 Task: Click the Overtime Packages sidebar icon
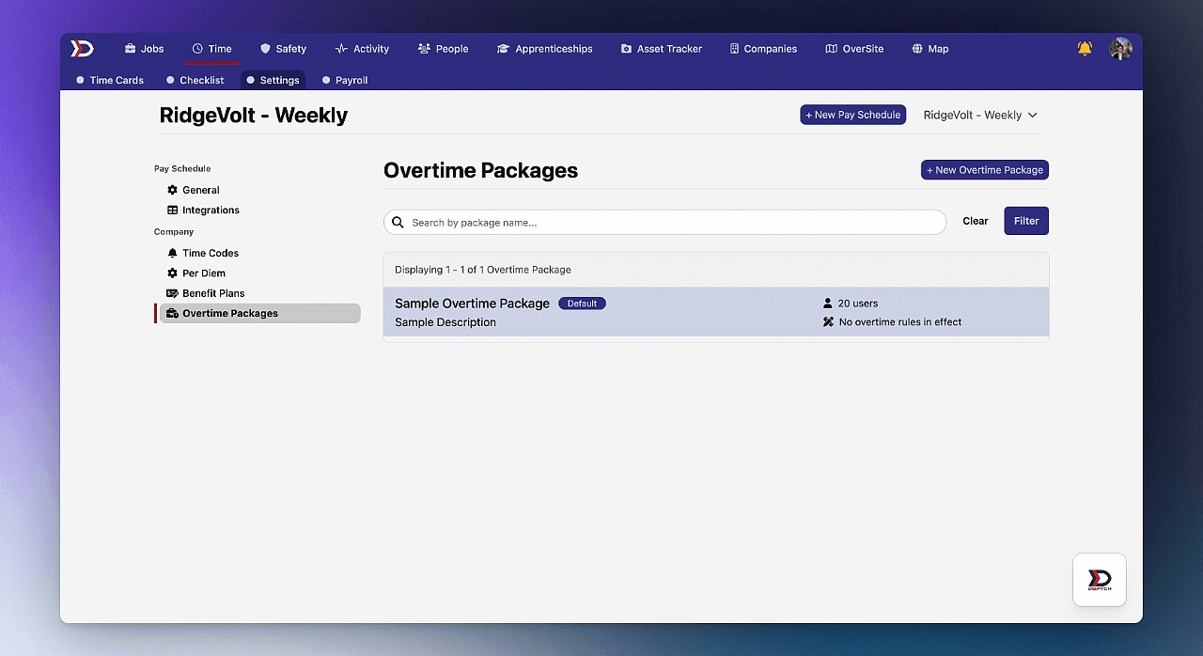click(x=172, y=314)
